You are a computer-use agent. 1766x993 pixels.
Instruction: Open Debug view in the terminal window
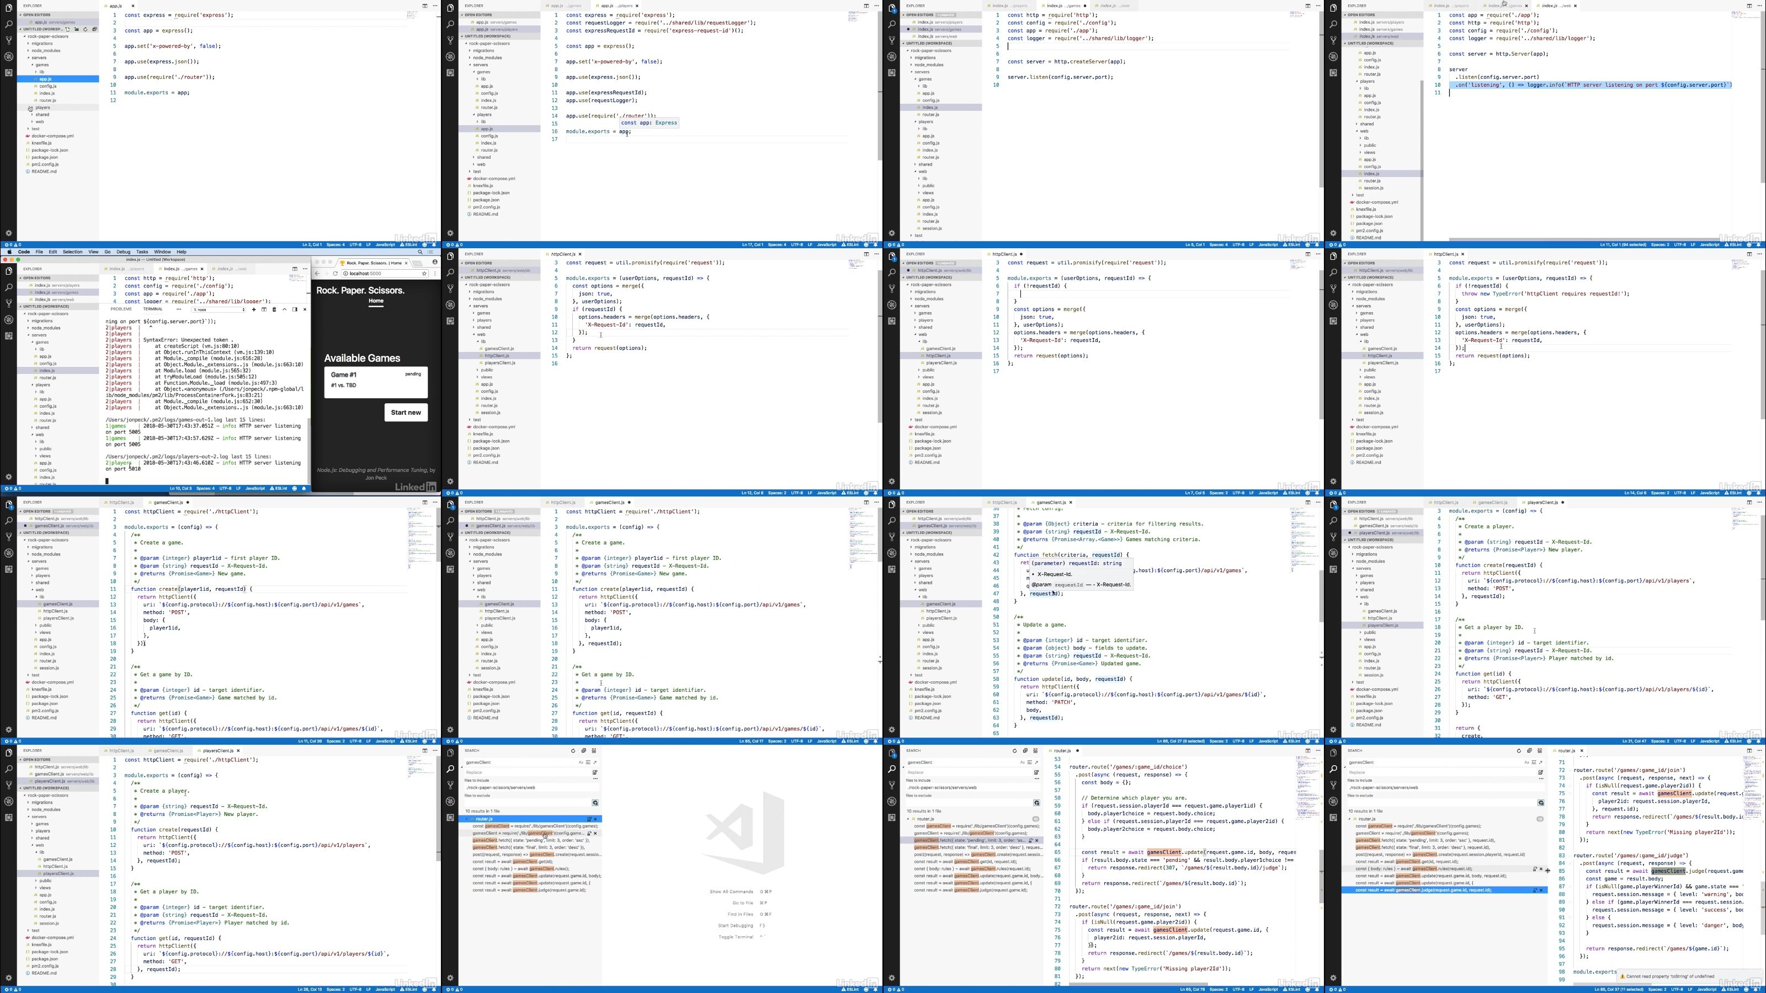point(8,320)
